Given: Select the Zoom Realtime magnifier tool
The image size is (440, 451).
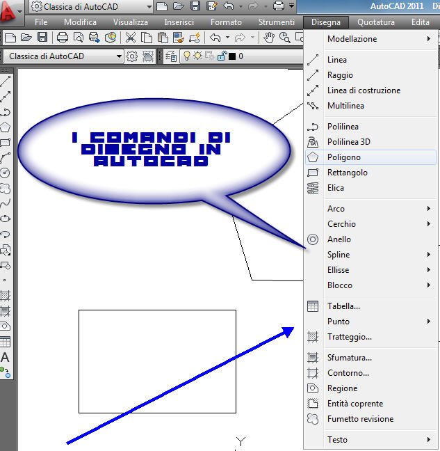Looking at the screenshot, I should coord(284,38).
